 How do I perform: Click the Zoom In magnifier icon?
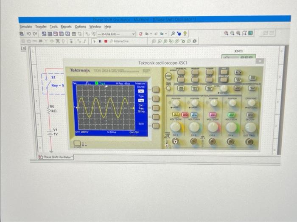click(x=226, y=33)
